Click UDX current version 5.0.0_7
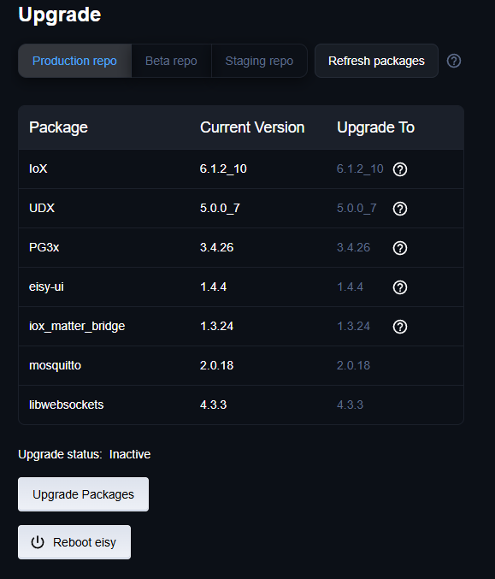The height and width of the screenshot is (579, 495). 220,208
